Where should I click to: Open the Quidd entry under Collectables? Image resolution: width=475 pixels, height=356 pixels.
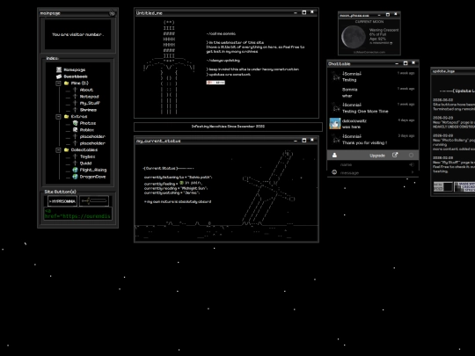tap(85, 163)
